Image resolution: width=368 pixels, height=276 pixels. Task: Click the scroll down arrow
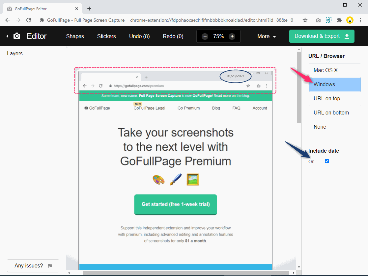click(x=299, y=267)
